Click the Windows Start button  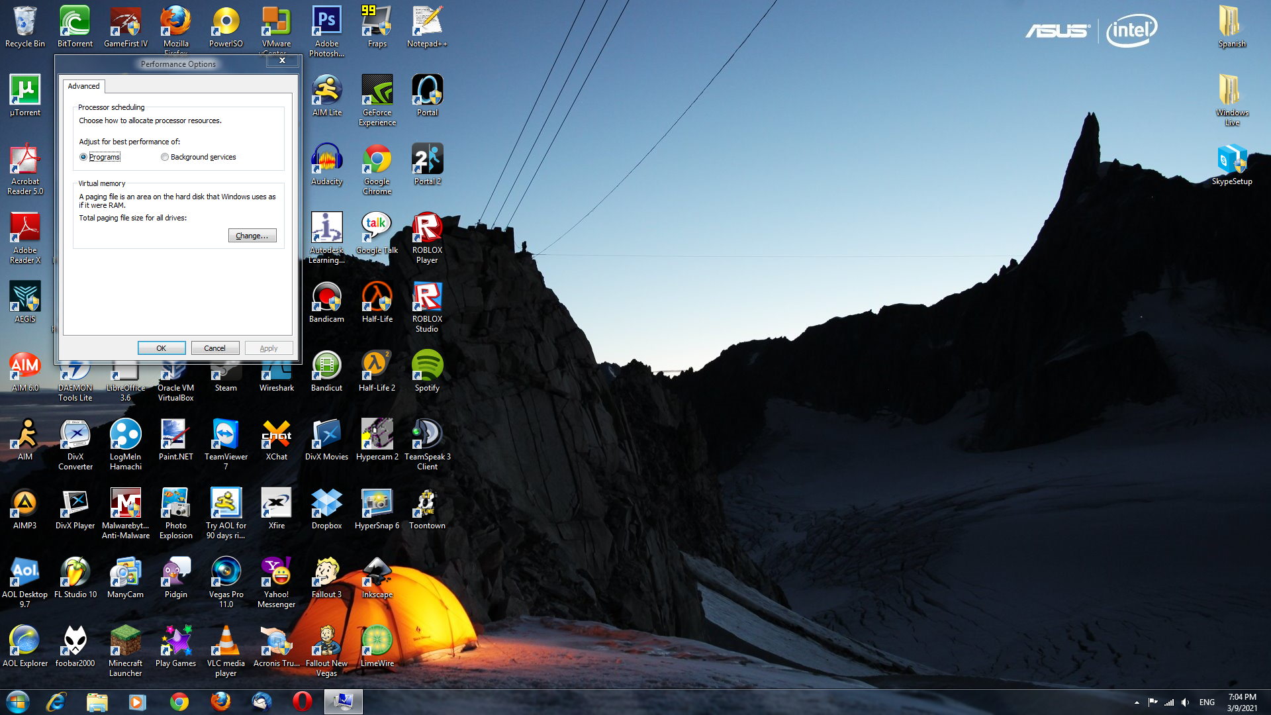click(18, 701)
